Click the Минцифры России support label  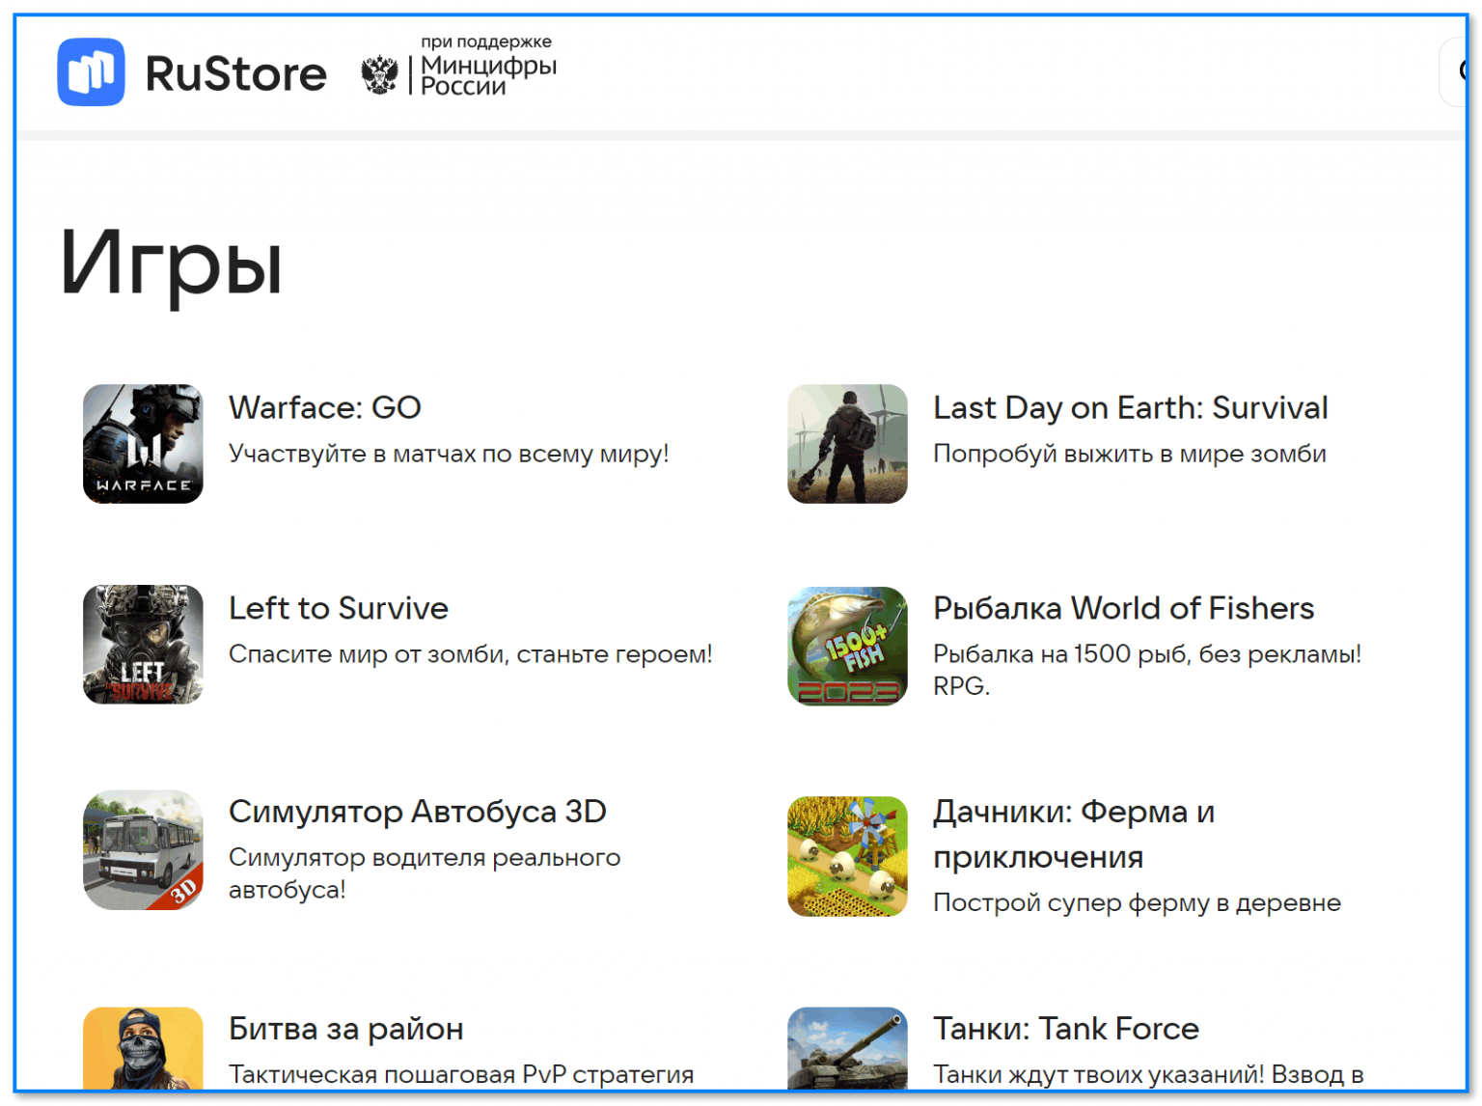[x=487, y=67]
